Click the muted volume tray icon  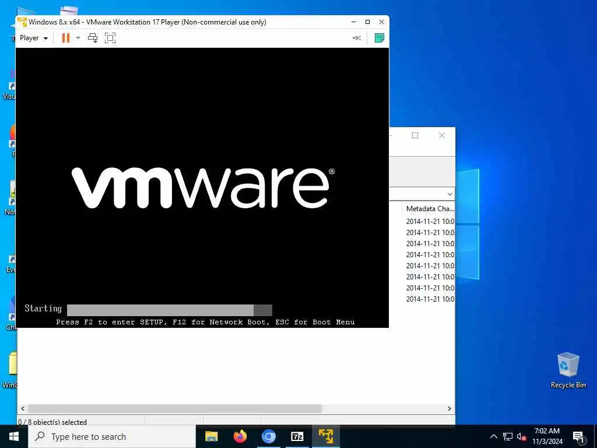(x=521, y=436)
